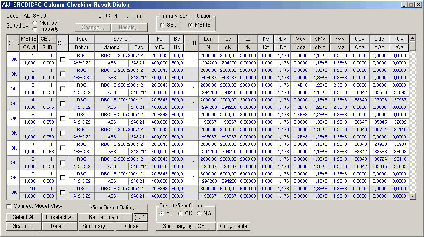Screen dimensions: 424x237
Task: Click the collapse "<<" button
Action: click(140, 217)
